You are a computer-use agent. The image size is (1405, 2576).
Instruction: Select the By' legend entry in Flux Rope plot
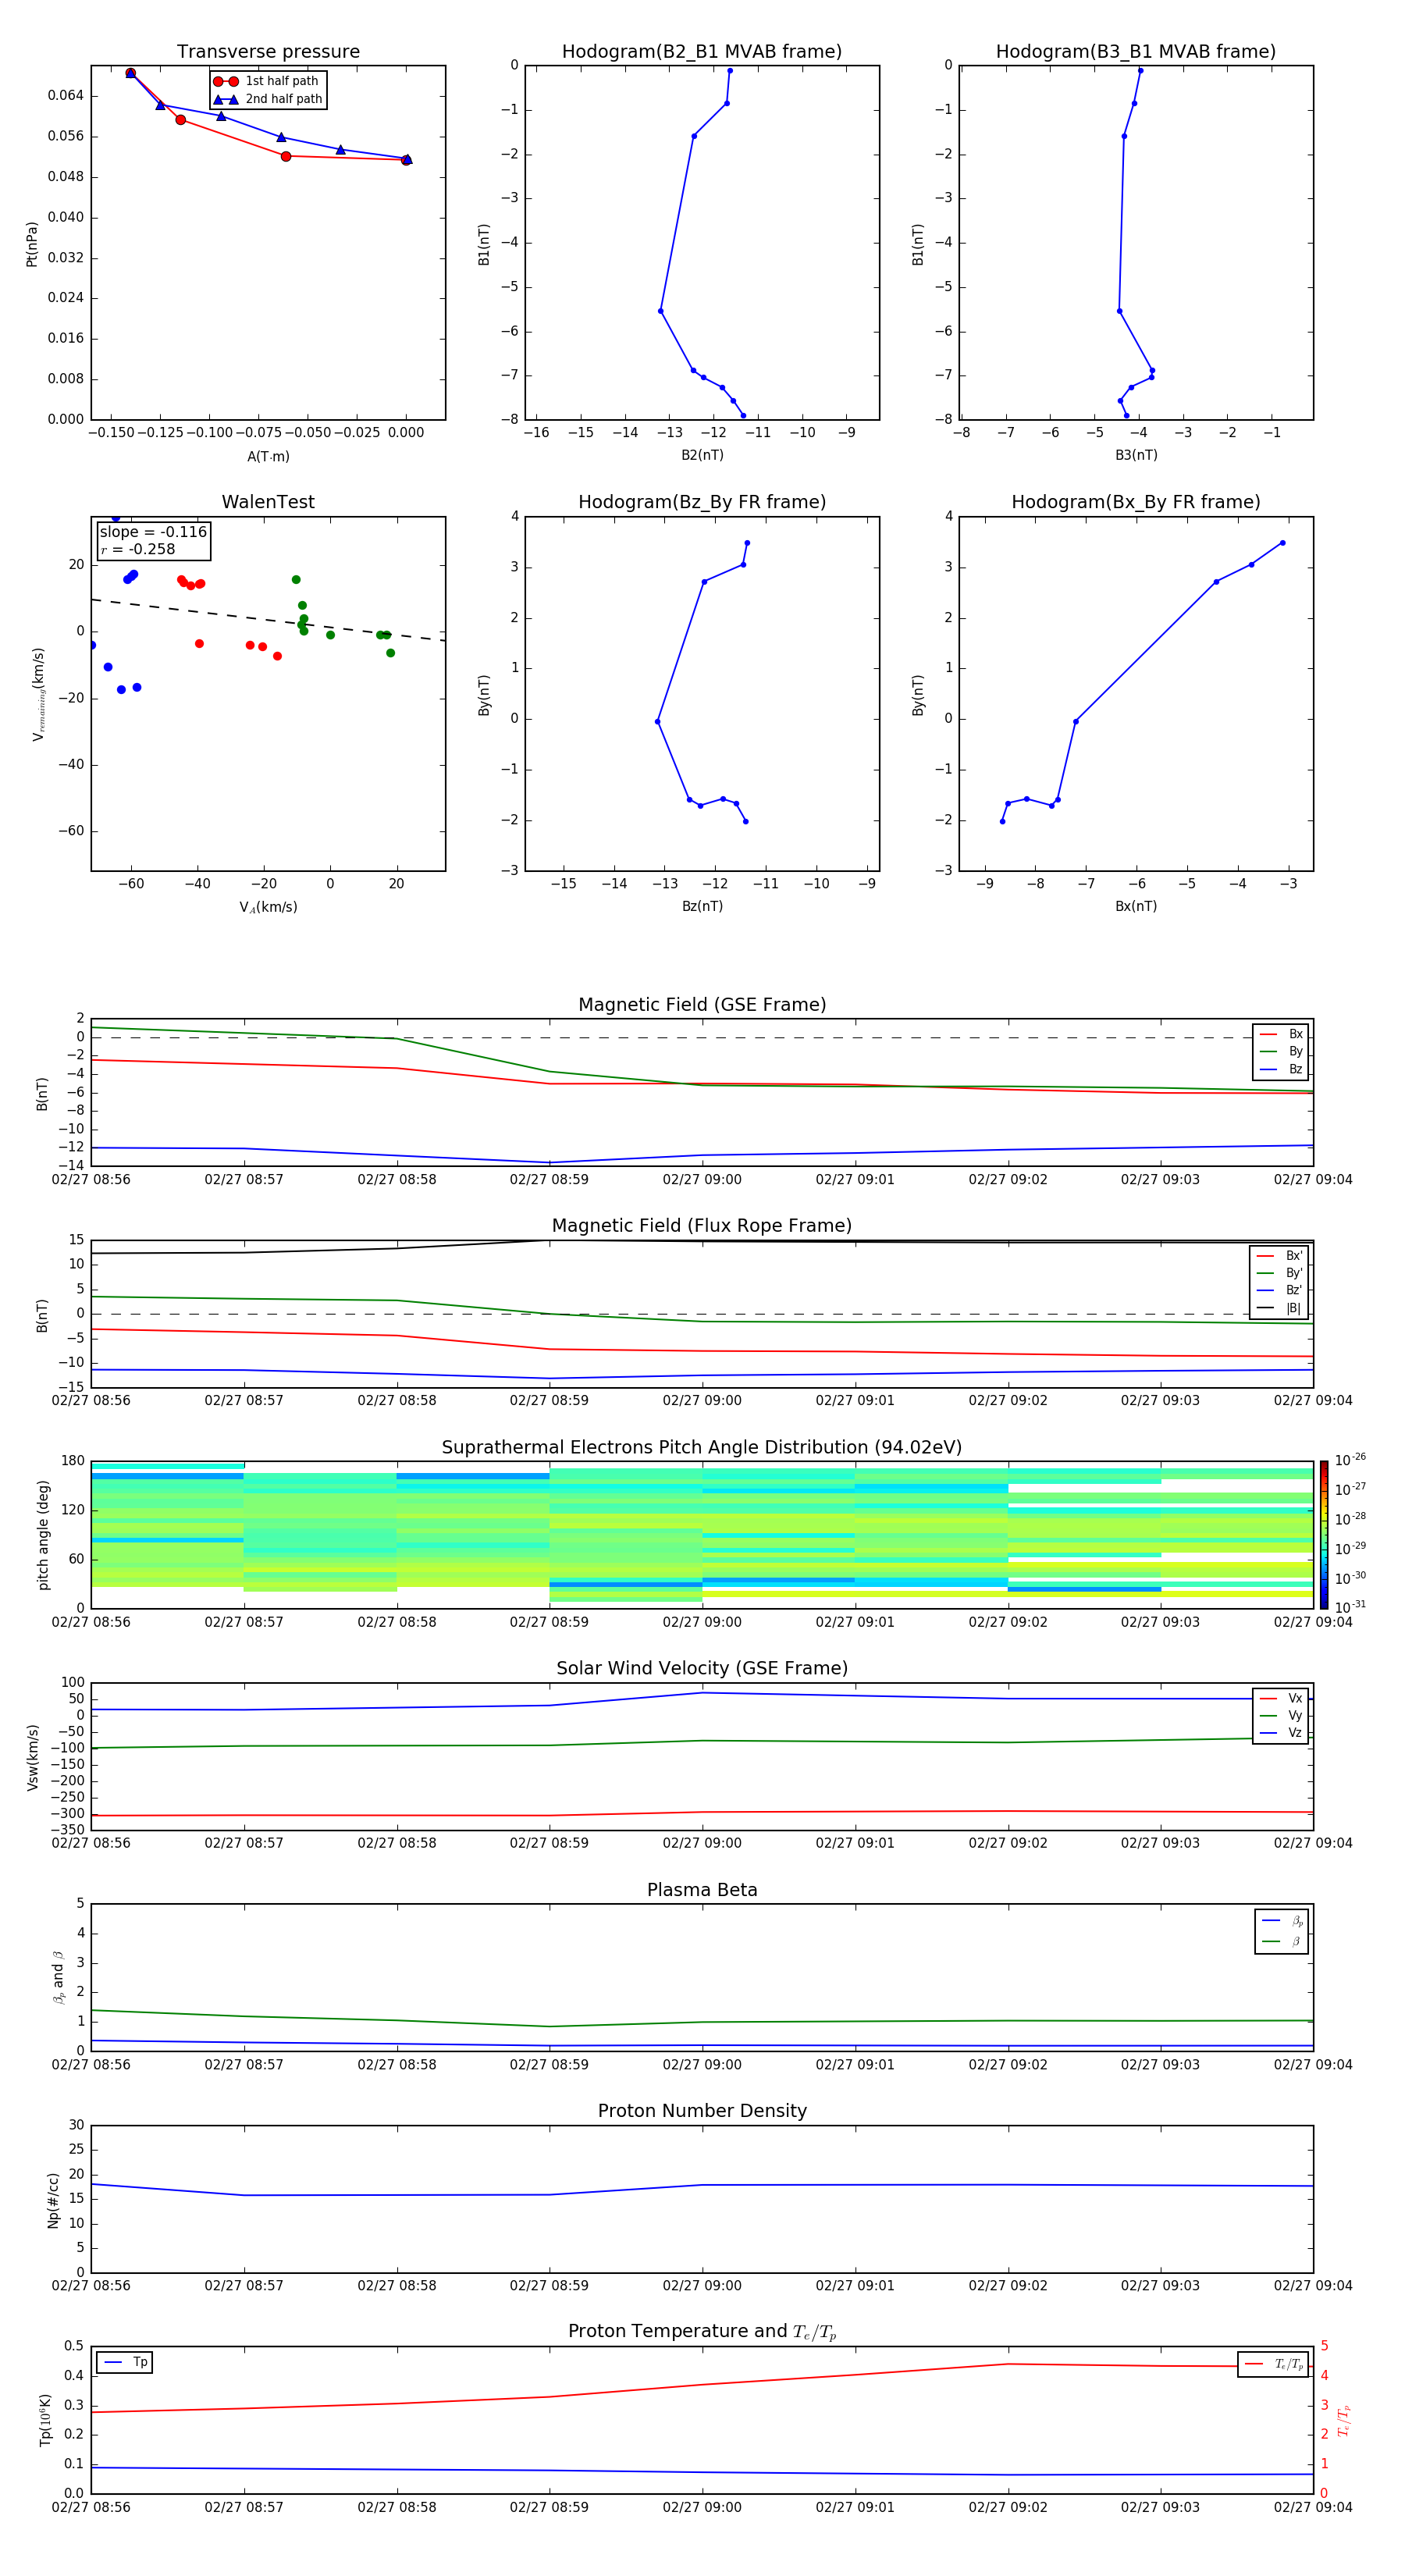(x=1279, y=1273)
